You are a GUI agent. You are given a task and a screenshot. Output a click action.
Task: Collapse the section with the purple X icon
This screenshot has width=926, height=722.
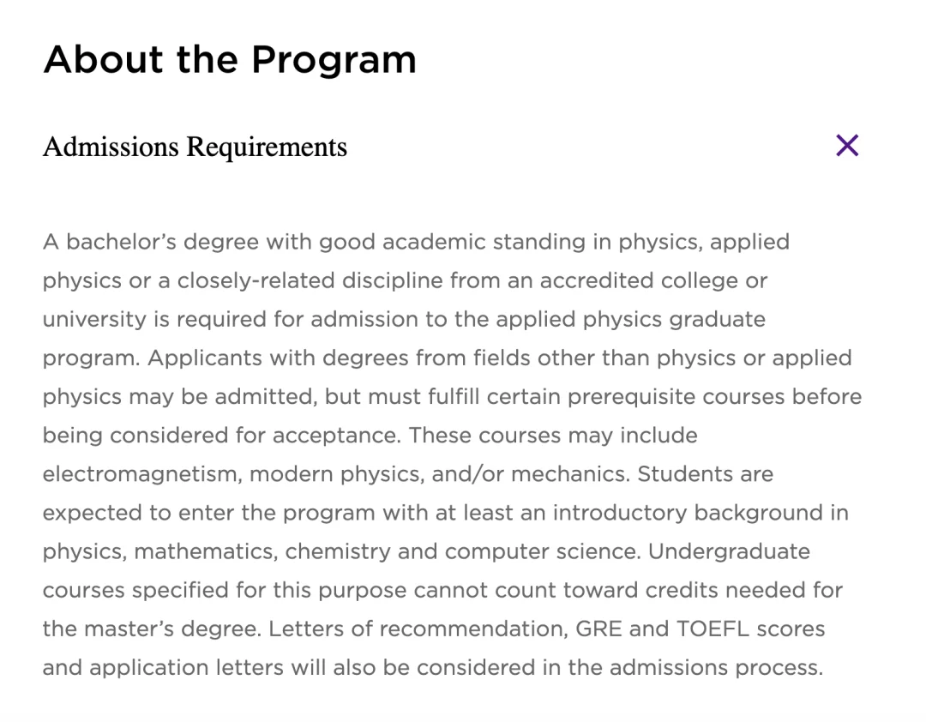point(847,146)
